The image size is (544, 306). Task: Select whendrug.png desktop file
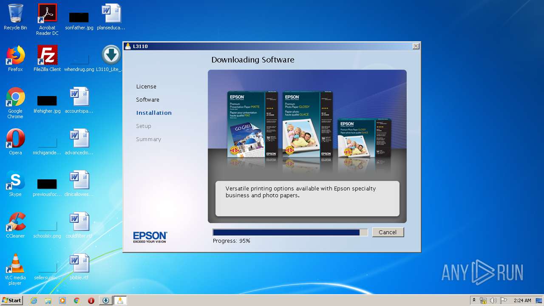click(79, 62)
